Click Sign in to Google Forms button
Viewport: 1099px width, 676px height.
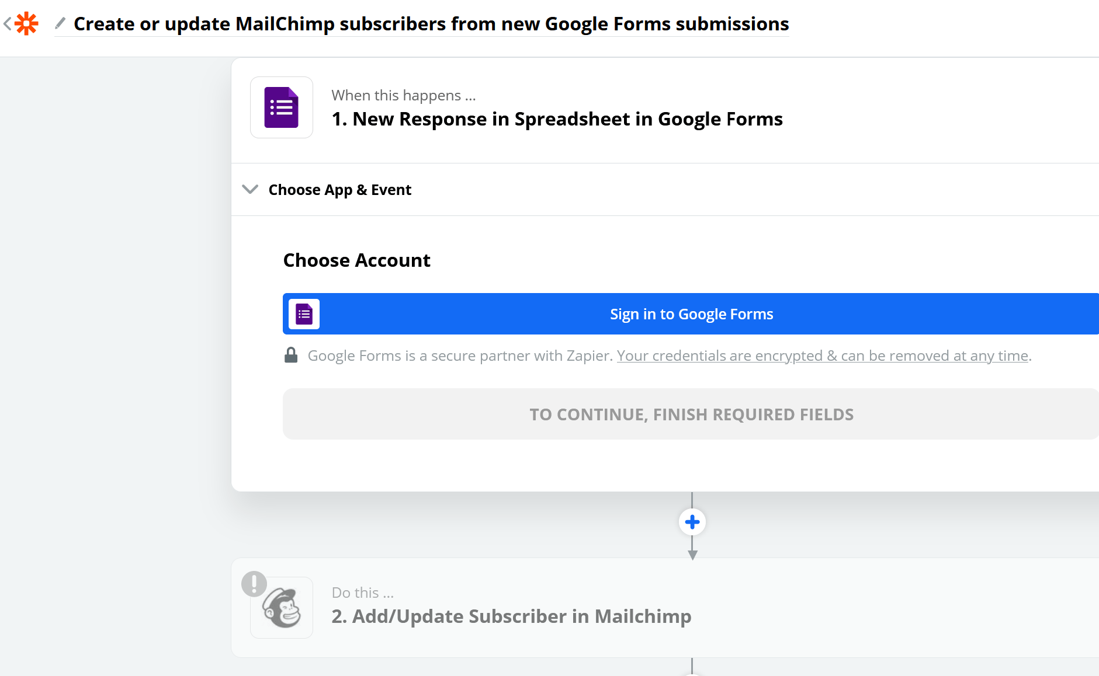point(691,314)
